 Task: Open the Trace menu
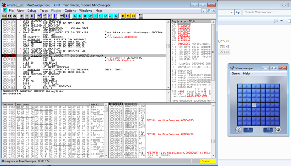tap(44, 11)
